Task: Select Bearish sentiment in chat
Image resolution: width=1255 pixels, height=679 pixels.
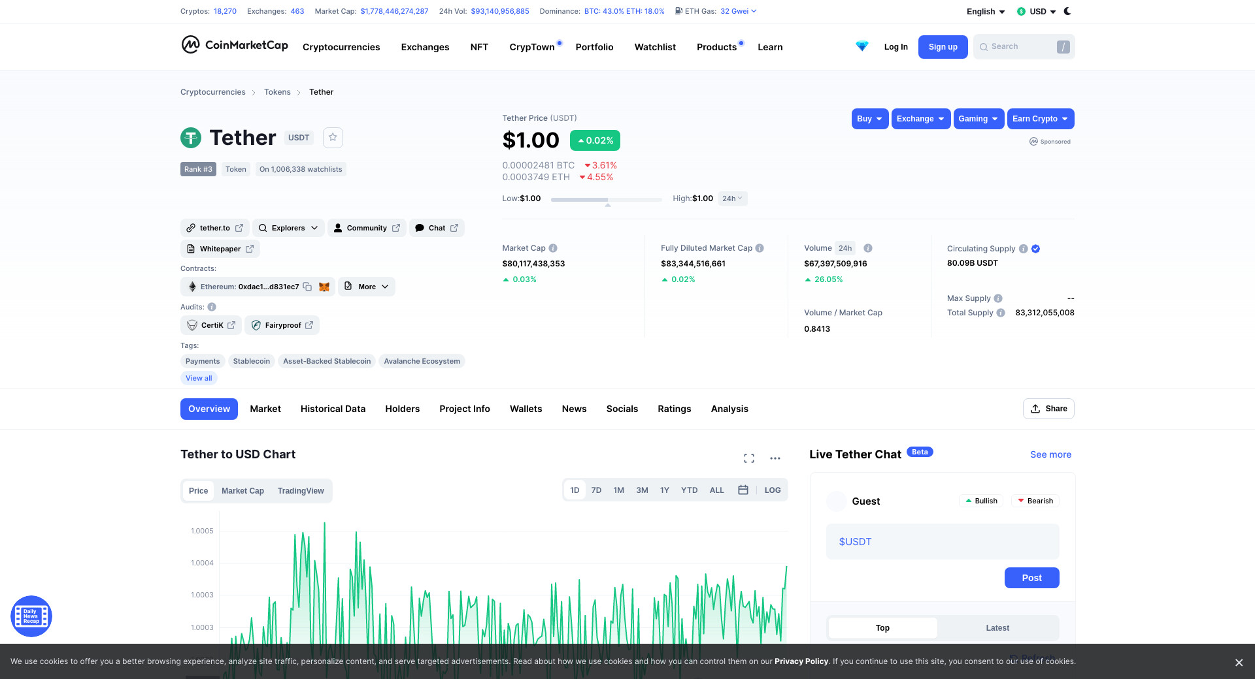Action: pos(1035,501)
